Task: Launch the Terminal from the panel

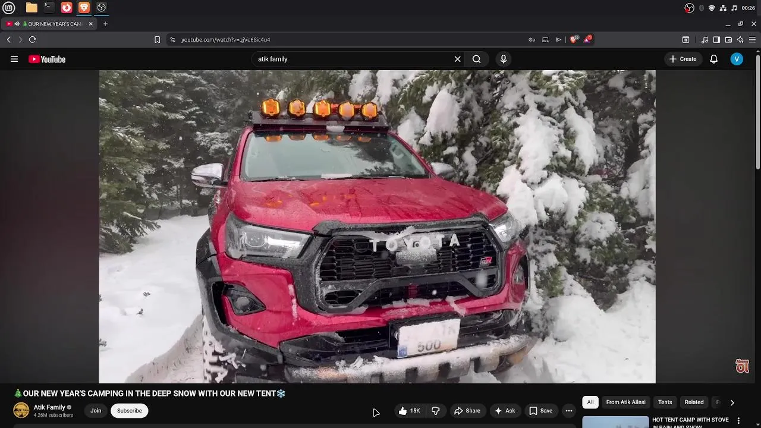Action: [x=49, y=8]
